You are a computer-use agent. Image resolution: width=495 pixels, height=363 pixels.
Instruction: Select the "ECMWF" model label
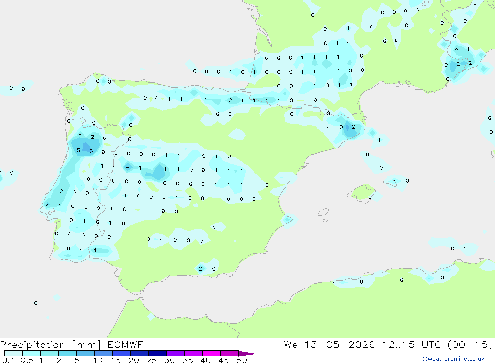coord(125,344)
